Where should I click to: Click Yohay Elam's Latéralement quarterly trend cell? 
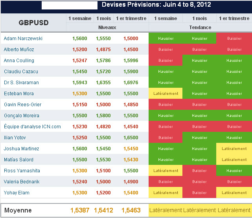pyautogui.click(x=234, y=192)
